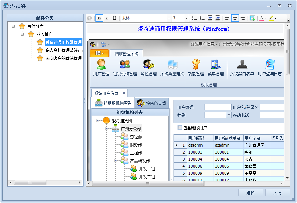The height and width of the screenshot is (203, 297).
Task: Select the row for 黄晓雪
Action: (229, 166)
